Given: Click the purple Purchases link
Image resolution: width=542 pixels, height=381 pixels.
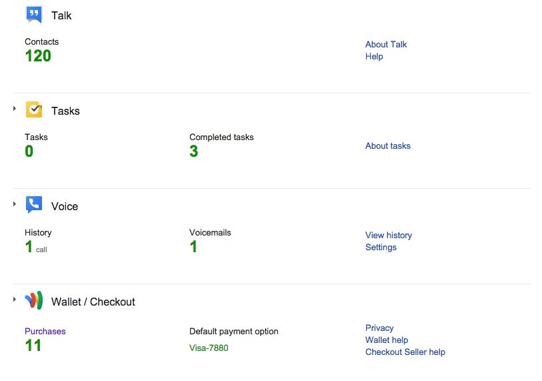Looking at the screenshot, I should (x=45, y=332).
